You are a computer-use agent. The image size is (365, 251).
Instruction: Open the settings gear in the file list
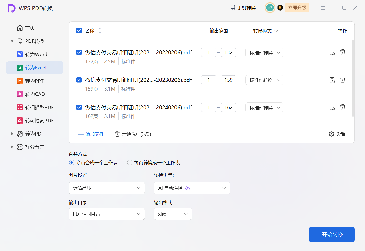tap(337, 134)
